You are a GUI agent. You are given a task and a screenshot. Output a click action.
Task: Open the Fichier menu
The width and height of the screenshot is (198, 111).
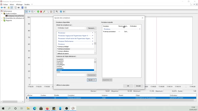[6, 4]
